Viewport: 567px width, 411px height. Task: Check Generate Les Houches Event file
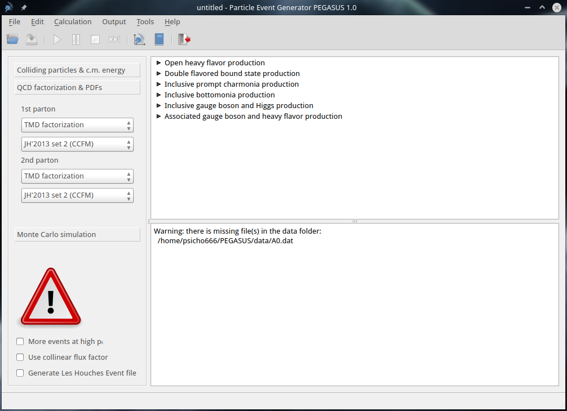tap(20, 373)
